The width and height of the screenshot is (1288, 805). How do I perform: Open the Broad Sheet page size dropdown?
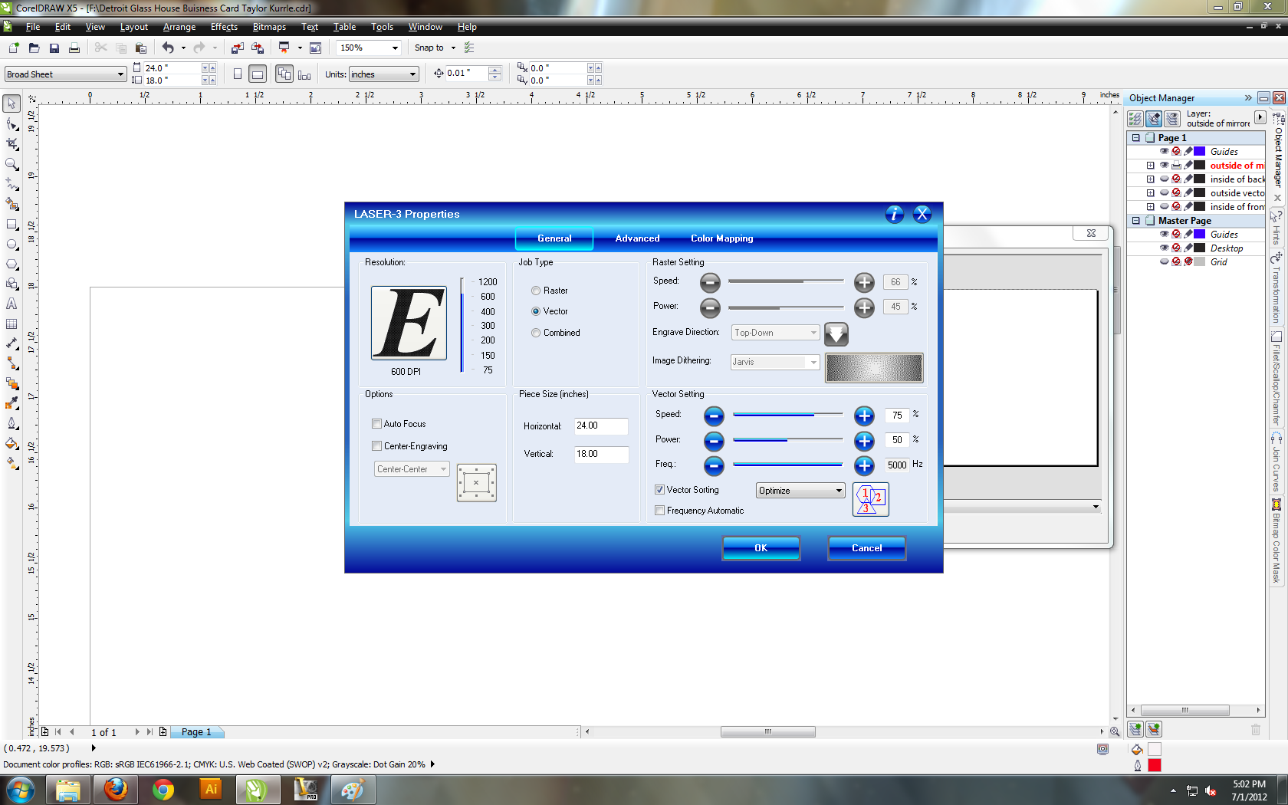120,74
